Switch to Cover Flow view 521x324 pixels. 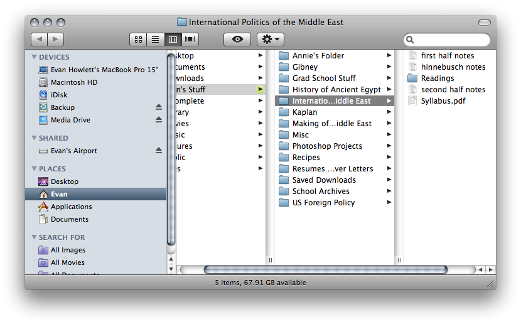point(190,40)
